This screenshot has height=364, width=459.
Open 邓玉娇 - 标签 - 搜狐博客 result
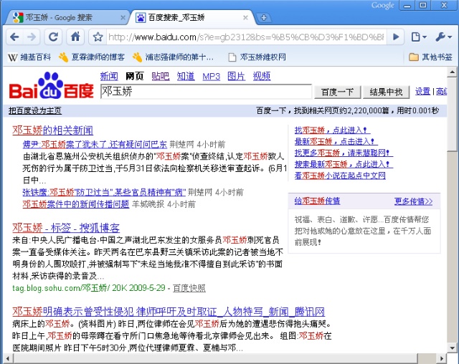(66, 228)
